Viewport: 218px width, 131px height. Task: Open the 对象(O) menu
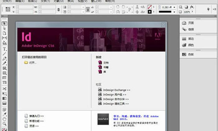coord(59,1)
